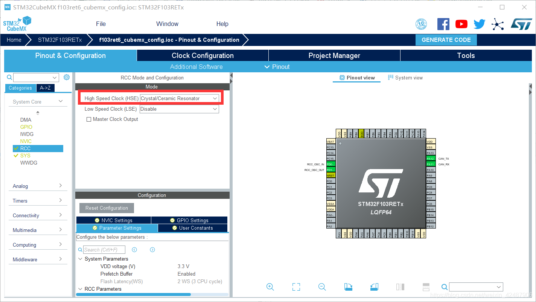Open the Help menu
The width and height of the screenshot is (536, 302).
click(x=222, y=24)
